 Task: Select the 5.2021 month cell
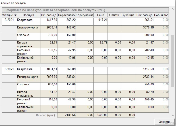(x=9, y=69)
